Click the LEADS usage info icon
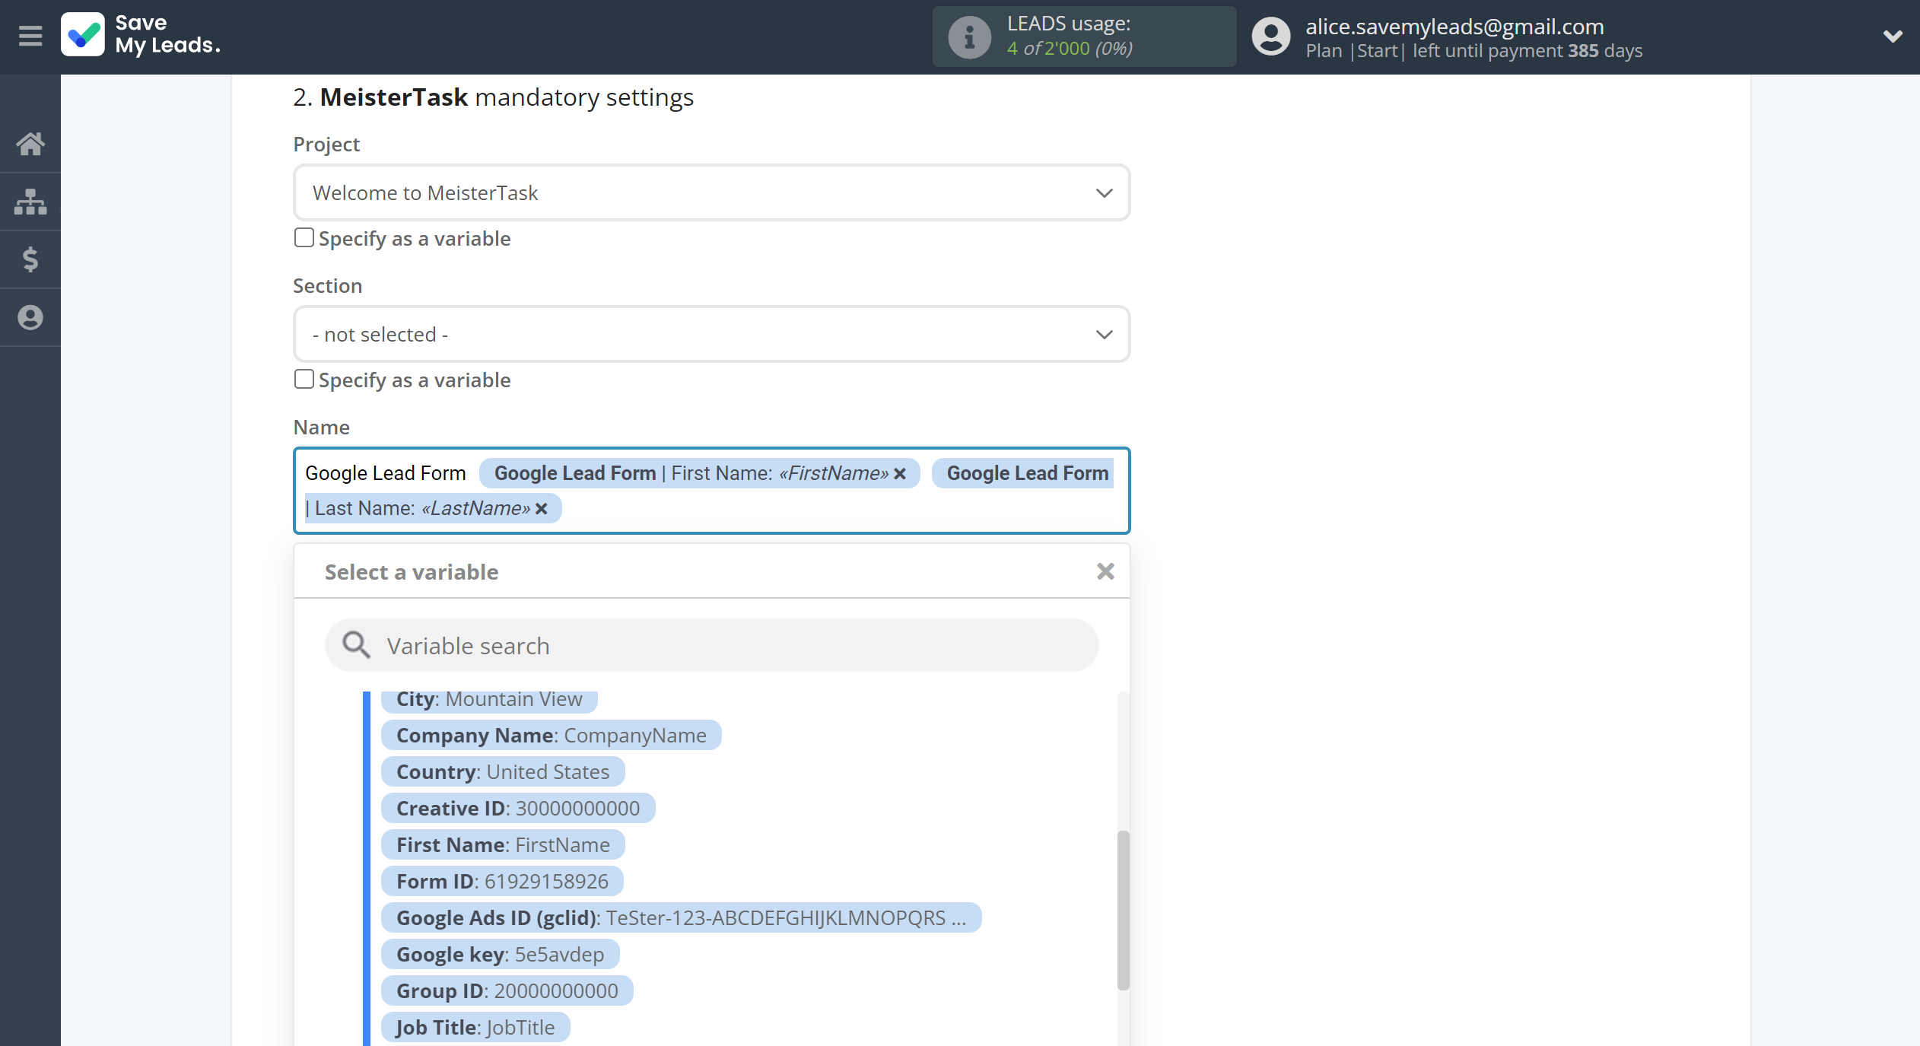 click(x=969, y=37)
